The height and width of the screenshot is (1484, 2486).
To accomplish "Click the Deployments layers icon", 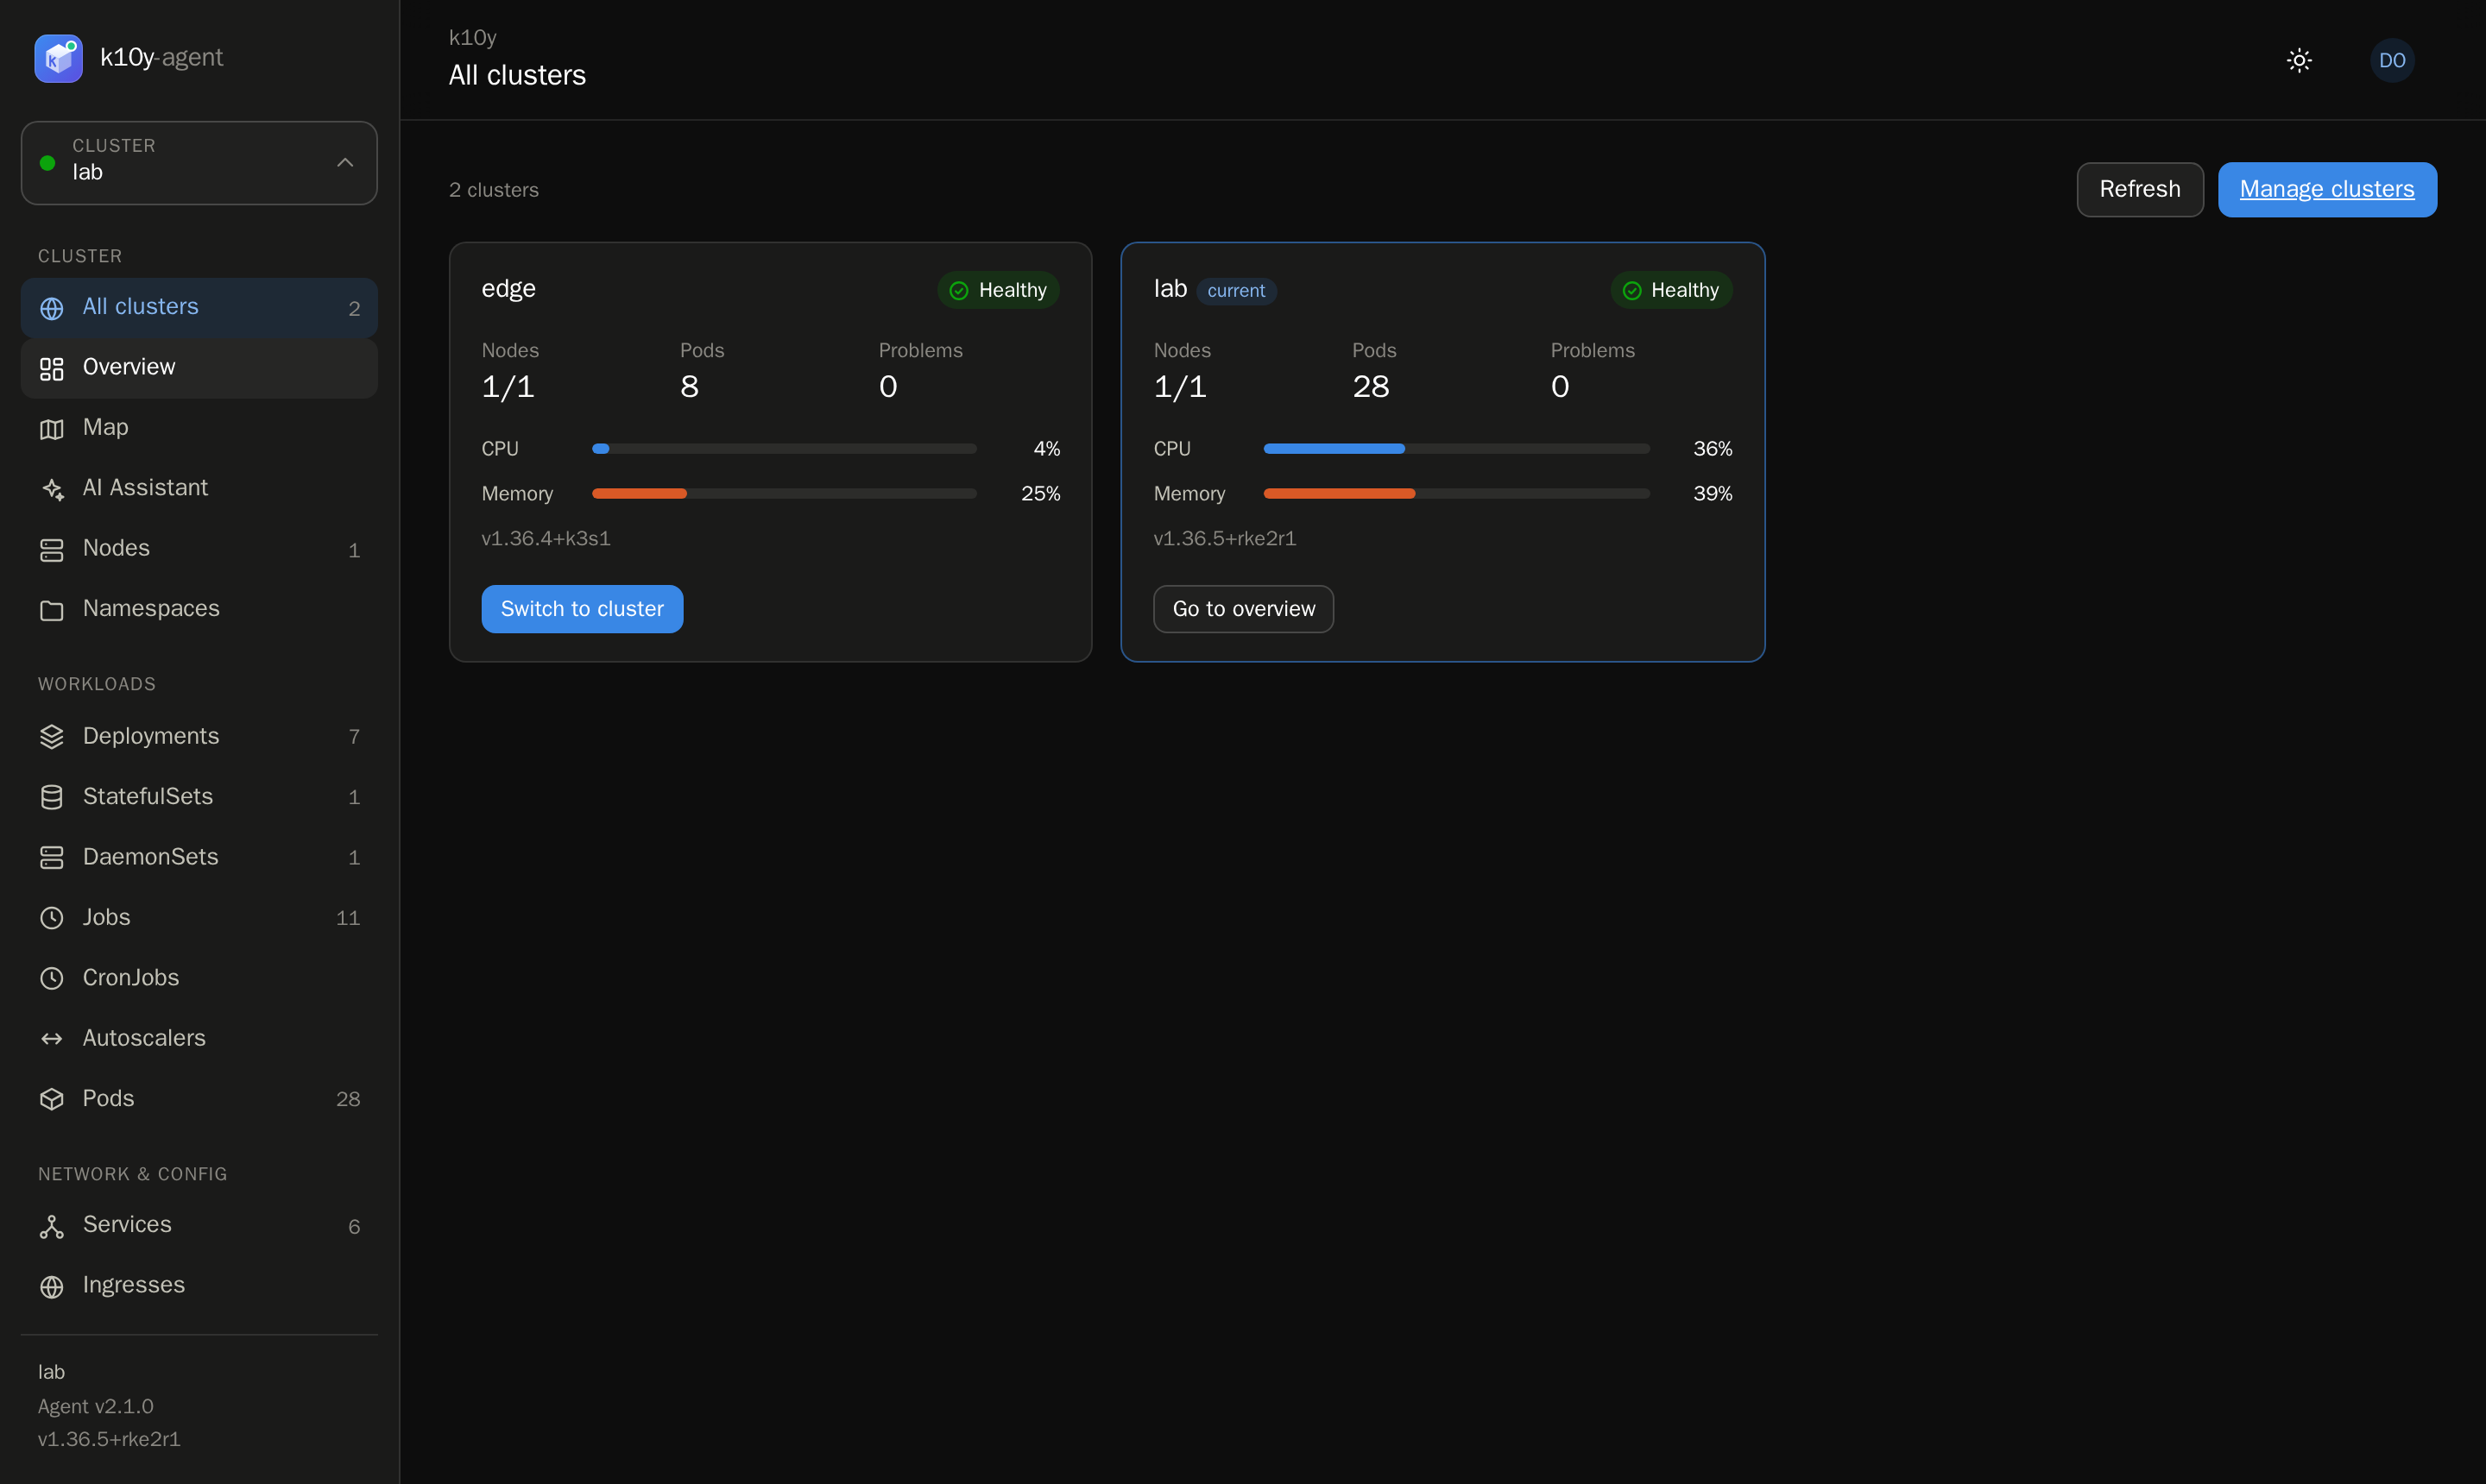I will [52, 737].
